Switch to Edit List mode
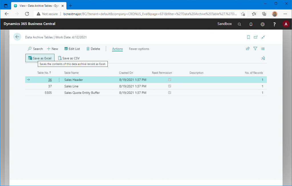292x186 pixels. tap(72, 49)
